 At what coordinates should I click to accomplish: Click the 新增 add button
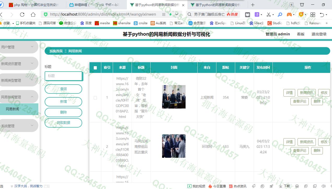click(63, 102)
